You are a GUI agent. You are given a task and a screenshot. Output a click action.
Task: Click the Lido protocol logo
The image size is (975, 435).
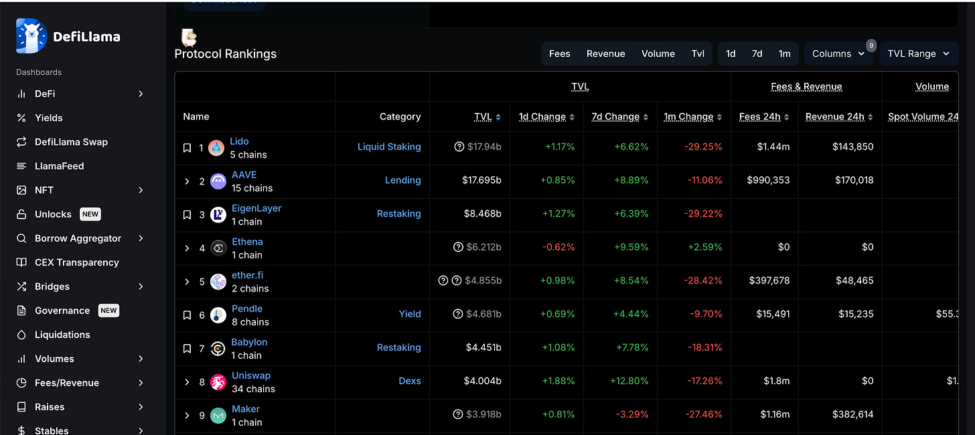[216, 148]
